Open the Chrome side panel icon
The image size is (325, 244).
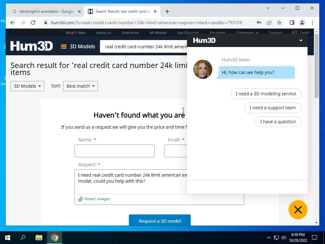(292, 23)
